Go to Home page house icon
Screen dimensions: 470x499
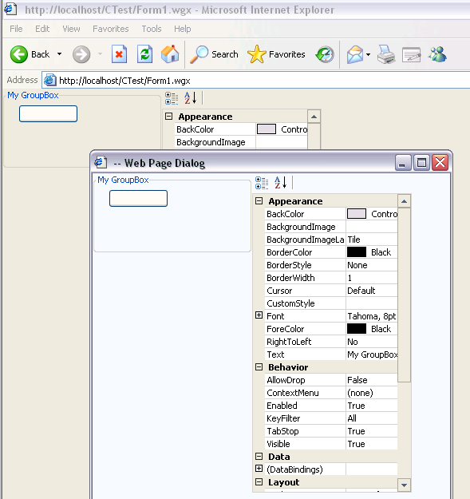[170, 54]
